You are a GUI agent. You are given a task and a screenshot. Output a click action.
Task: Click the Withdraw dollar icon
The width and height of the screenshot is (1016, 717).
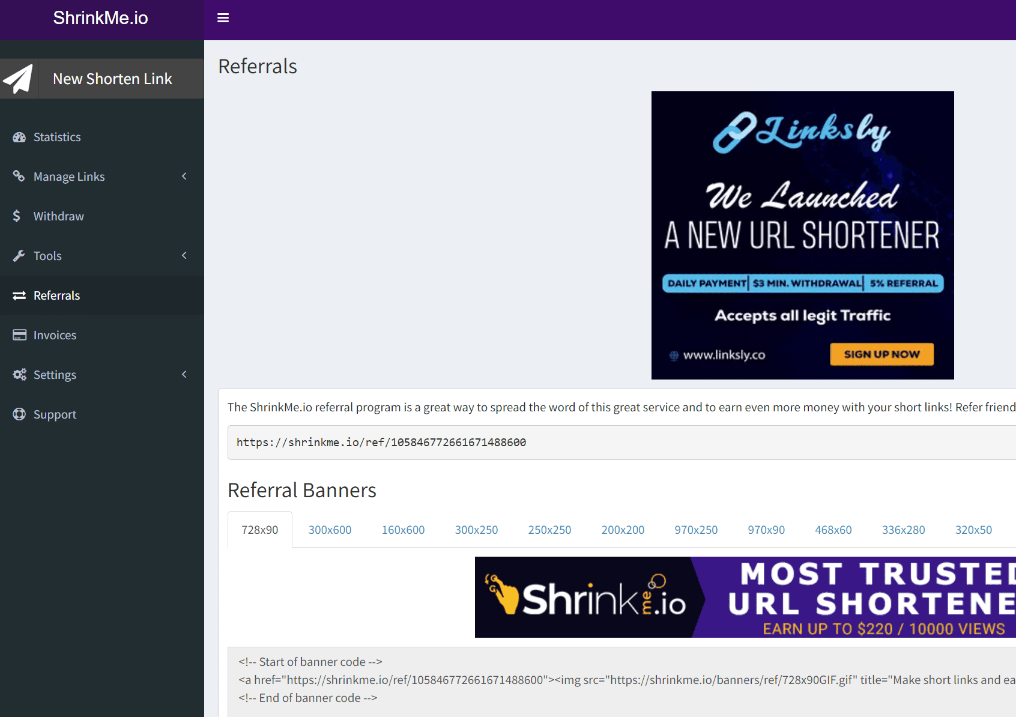tap(17, 216)
